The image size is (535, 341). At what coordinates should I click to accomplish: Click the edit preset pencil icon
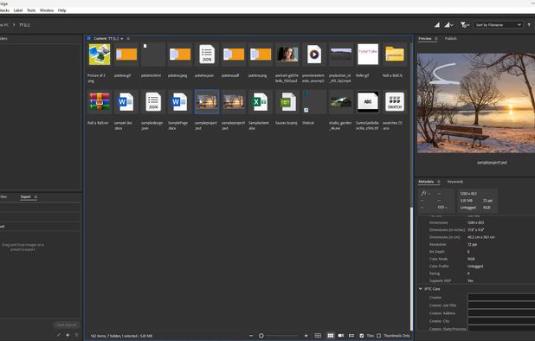[59, 335]
